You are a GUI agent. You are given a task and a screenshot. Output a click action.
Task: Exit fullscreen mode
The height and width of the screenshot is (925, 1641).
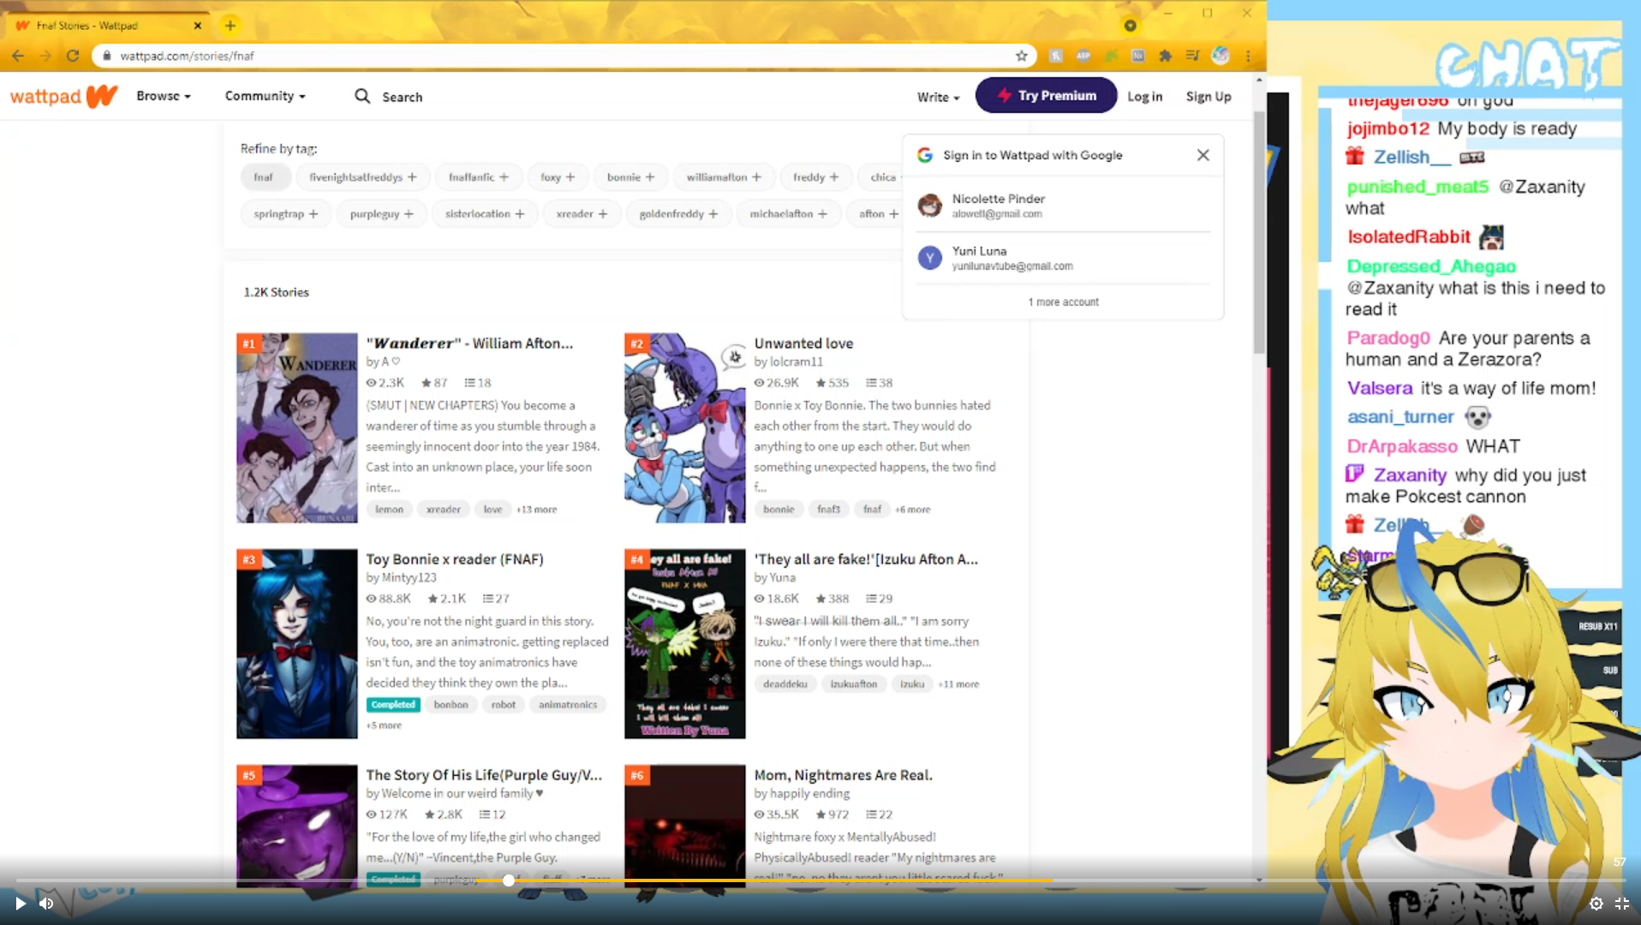(x=1622, y=903)
